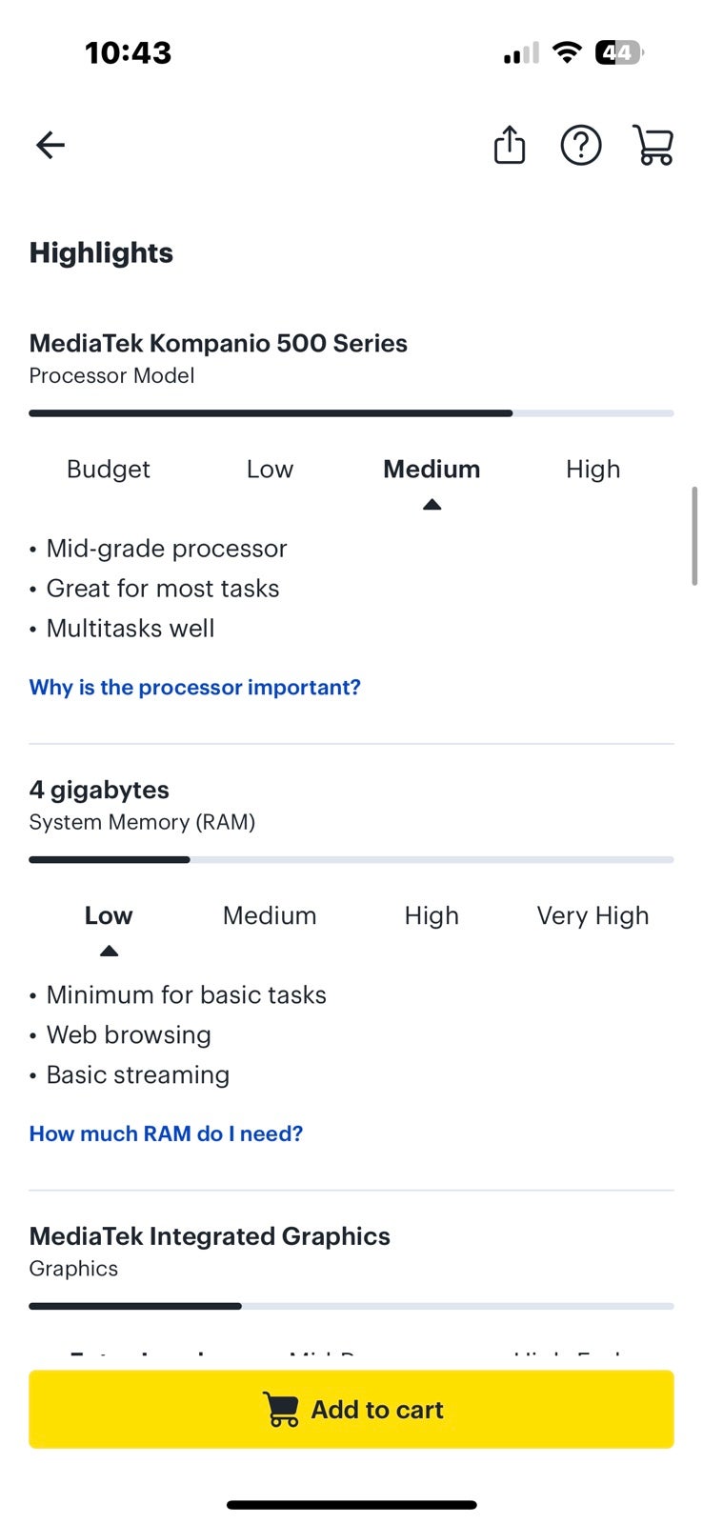Select the Medium RAM level
This screenshot has height=1524, width=703.
pyautogui.click(x=270, y=915)
